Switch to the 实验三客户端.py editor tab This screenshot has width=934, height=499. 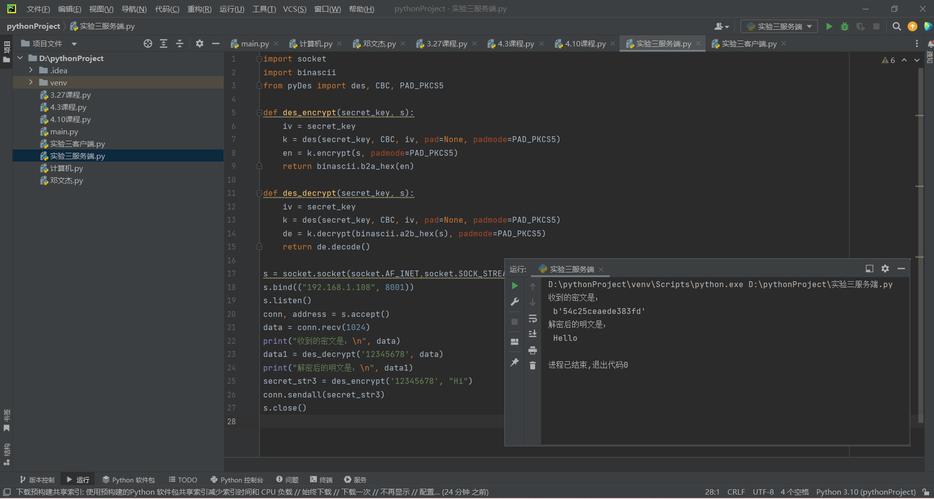click(748, 43)
